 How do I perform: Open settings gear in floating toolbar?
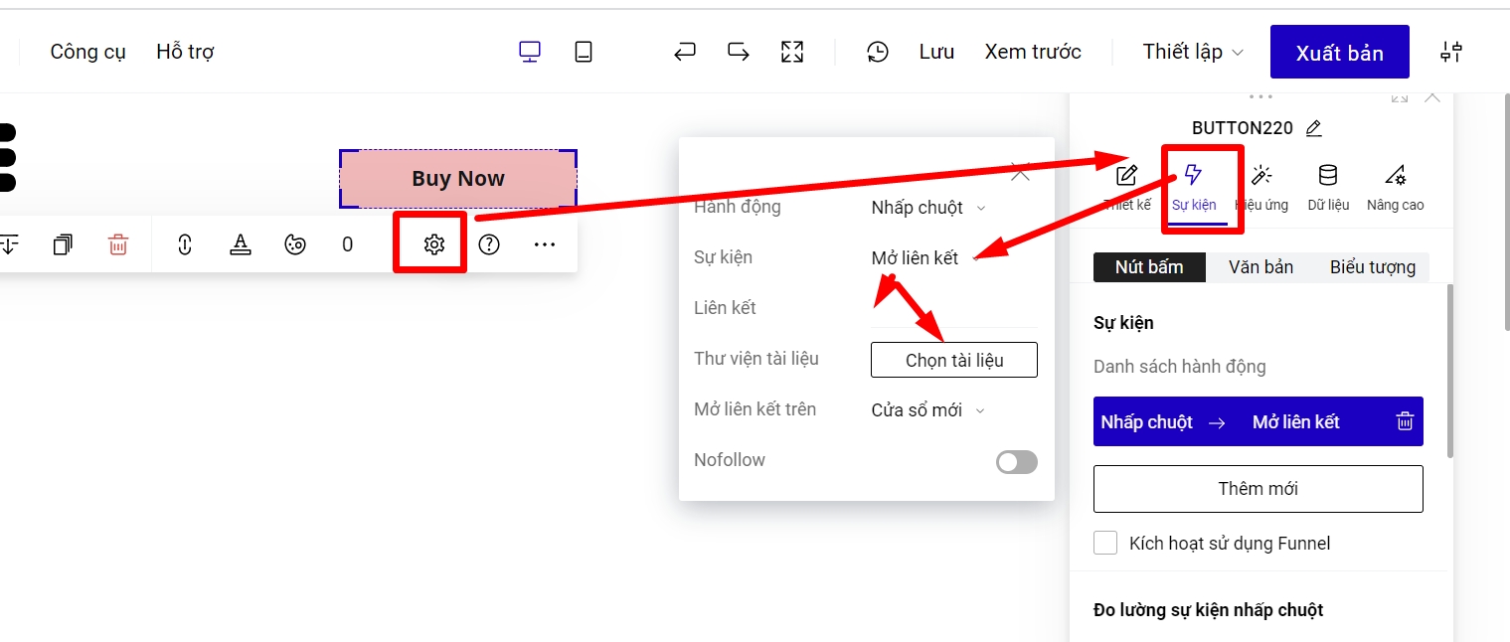[433, 244]
